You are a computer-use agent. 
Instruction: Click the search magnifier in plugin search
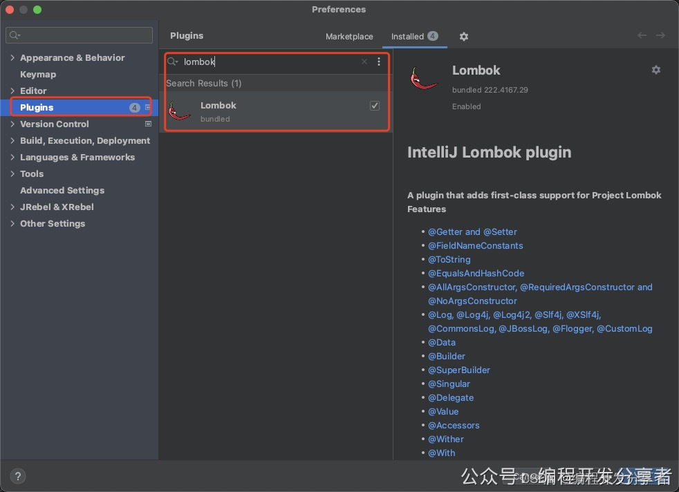173,61
